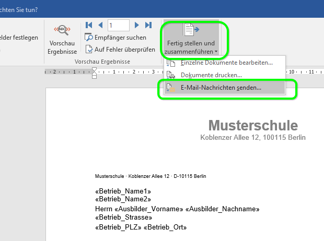324x241 pixels.
Task: Click Auf Fehler überprüfen
Action: (120, 50)
